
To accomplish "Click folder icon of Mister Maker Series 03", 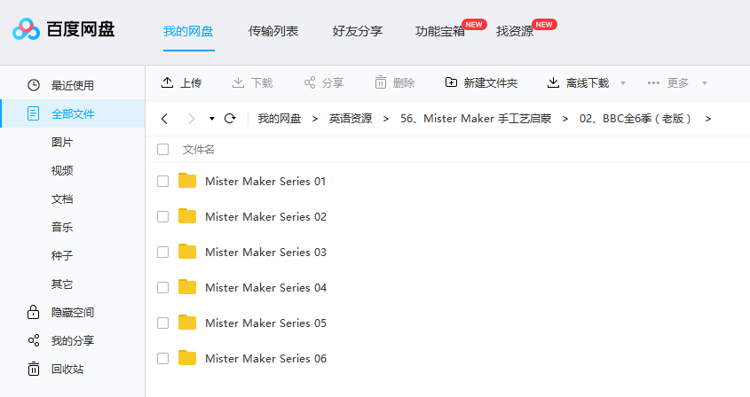I will 187,252.
